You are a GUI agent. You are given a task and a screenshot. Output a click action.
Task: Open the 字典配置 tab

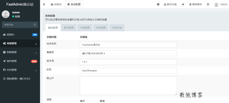click(x=85, y=28)
